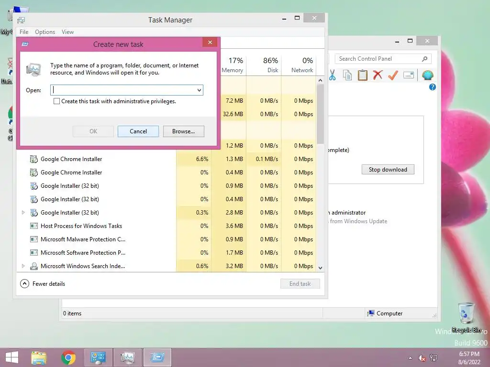The image size is (490, 367).
Task: Open the dropdown arrow of the Open field
Action: [x=199, y=90]
